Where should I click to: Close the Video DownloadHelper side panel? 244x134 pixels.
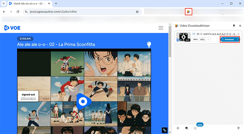pyautogui.click(x=240, y=26)
